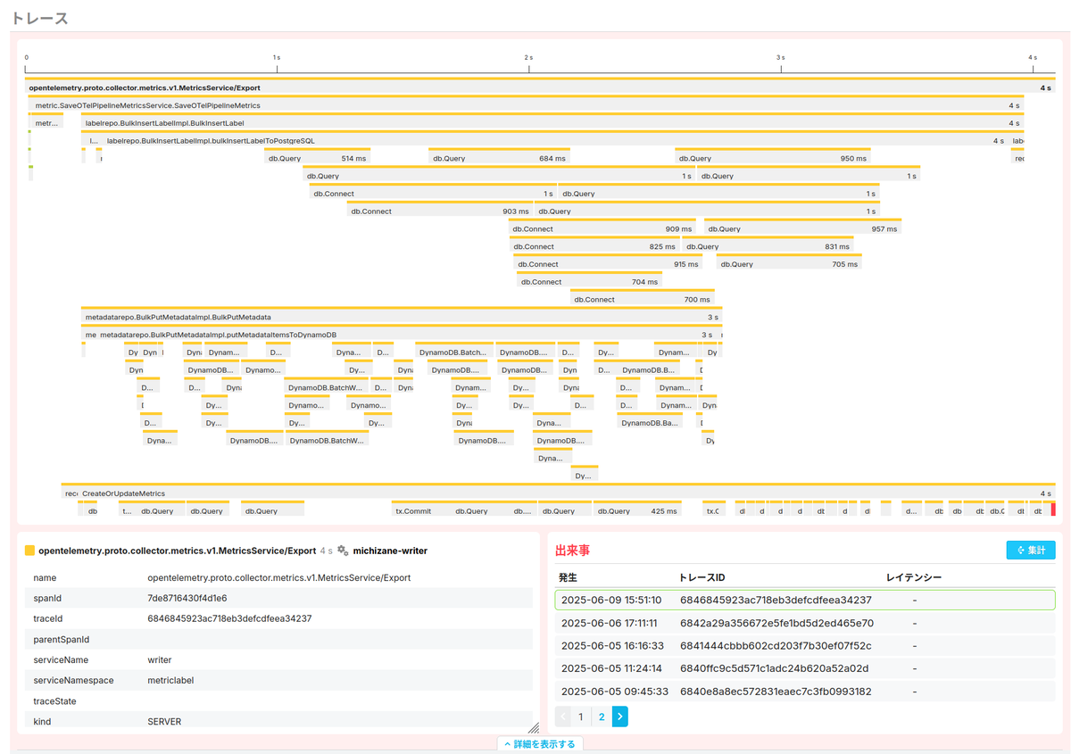The height and width of the screenshot is (754, 1071).
Task: Open trace 6841444cbbb602cd203f7b30ef07f52c row
Action: pyautogui.click(x=804, y=645)
